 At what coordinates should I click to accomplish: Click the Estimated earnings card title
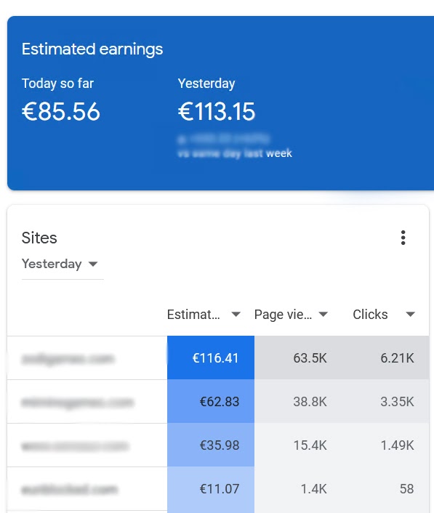[x=92, y=49]
